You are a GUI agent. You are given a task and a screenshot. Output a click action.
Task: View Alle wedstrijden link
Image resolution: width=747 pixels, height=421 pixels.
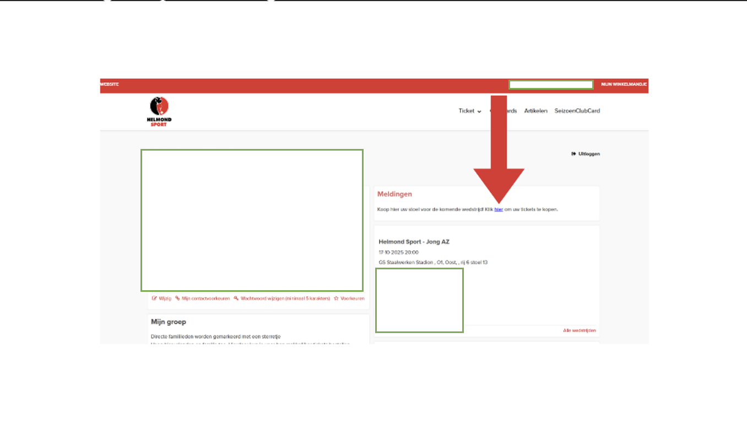click(x=579, y=330)
